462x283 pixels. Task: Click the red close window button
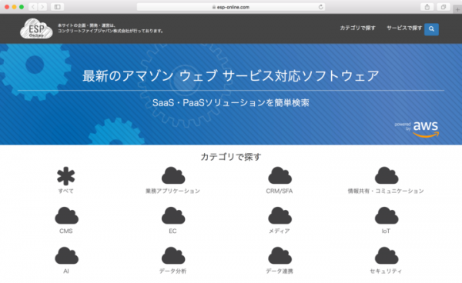click(7, 7)
